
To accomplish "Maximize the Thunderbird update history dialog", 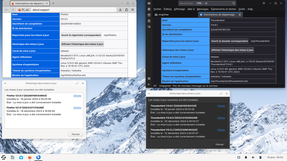I will [x=221, y=93].
